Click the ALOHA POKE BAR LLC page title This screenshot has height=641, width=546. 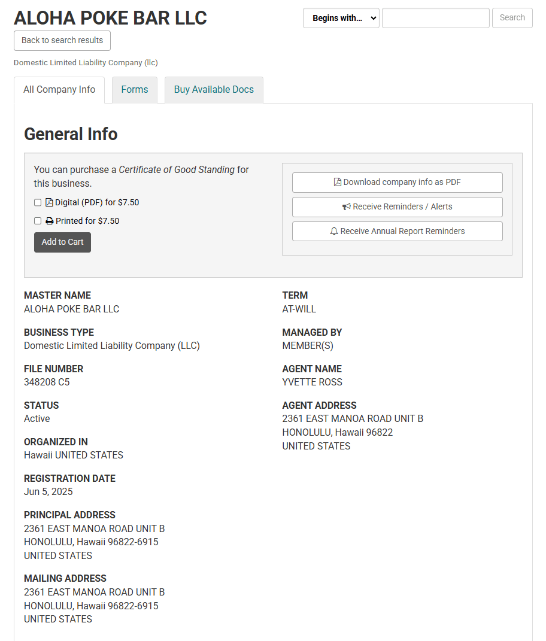point(110,18)
